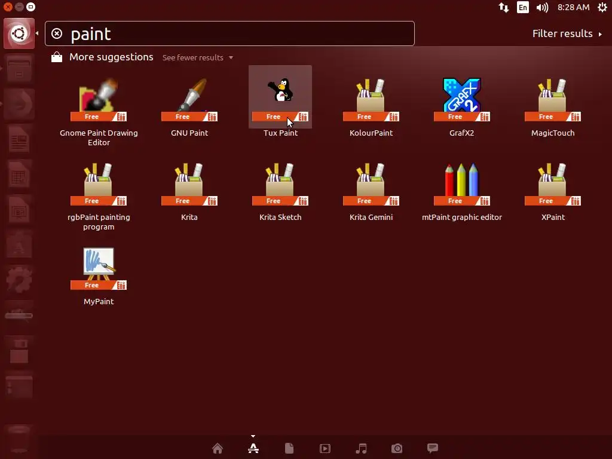Open the En keyboard layout indicator

click(x=522, y=7)
